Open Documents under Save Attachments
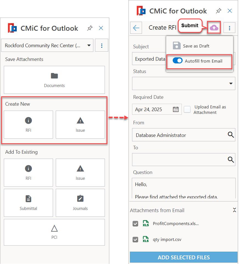The image size is (240, 264). tap(54, 80)
